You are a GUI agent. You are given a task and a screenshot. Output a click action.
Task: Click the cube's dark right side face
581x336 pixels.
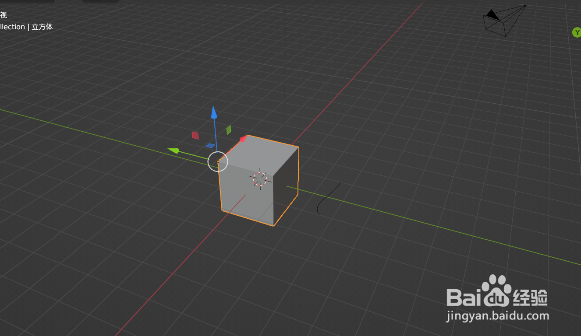[x=286, y=186]
